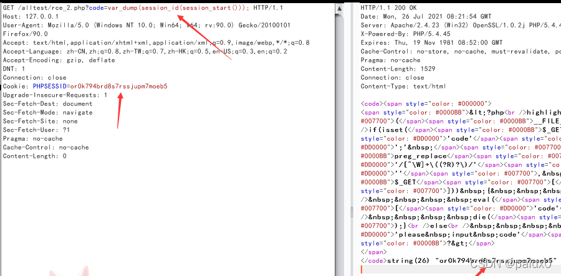561x276 pixels.
Task: Click the DNT: 1 header
Action: tap(14, 69)
